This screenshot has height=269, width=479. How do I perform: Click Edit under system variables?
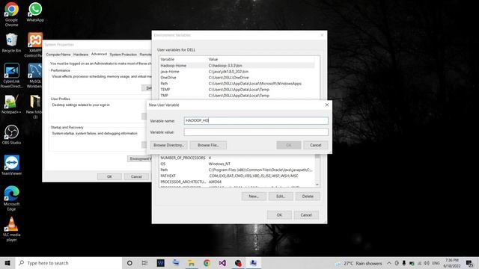[281, 197]
